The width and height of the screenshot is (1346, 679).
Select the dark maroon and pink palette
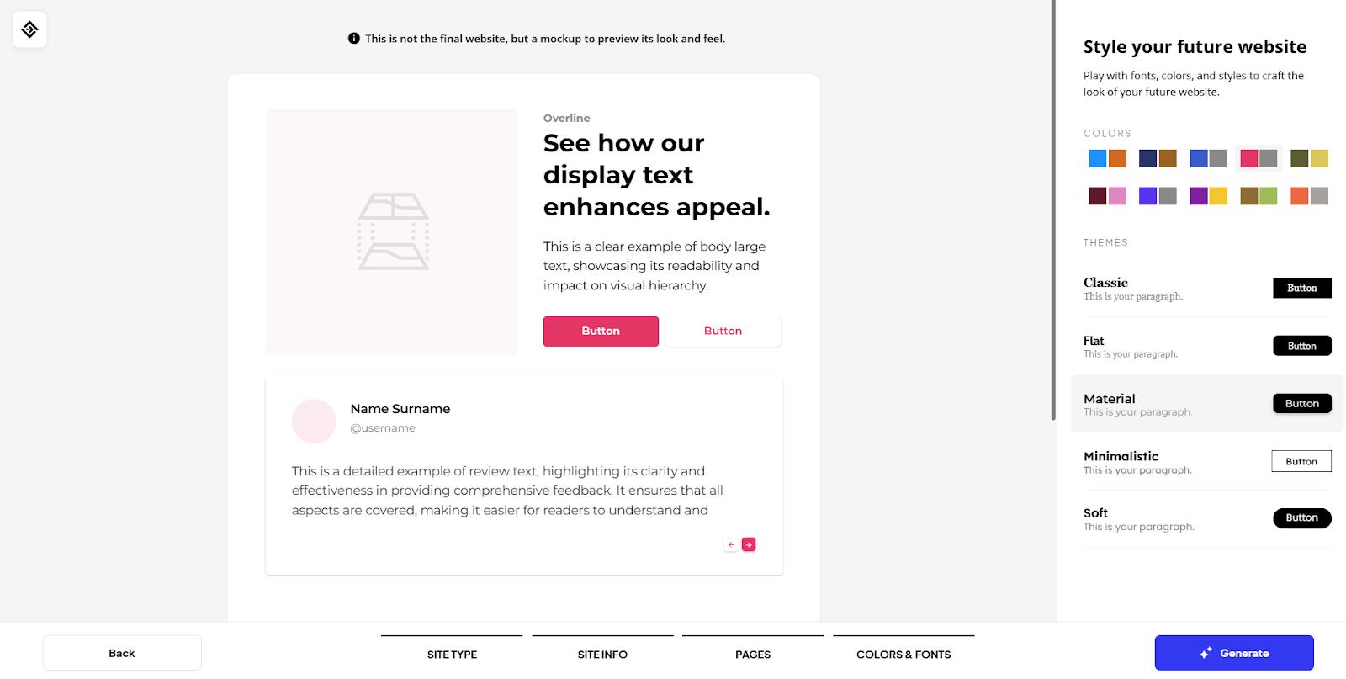(1107, 196)
